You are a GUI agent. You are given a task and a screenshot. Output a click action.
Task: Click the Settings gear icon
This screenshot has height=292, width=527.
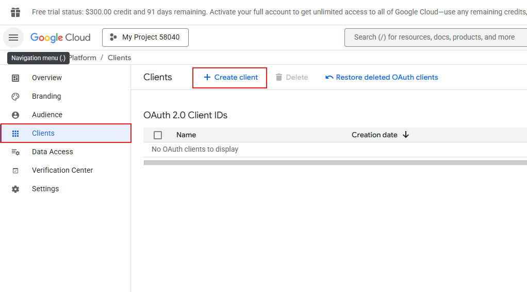click(15, 189)
